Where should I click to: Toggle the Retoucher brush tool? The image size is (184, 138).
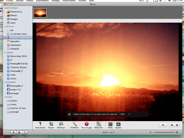(99, 125)
